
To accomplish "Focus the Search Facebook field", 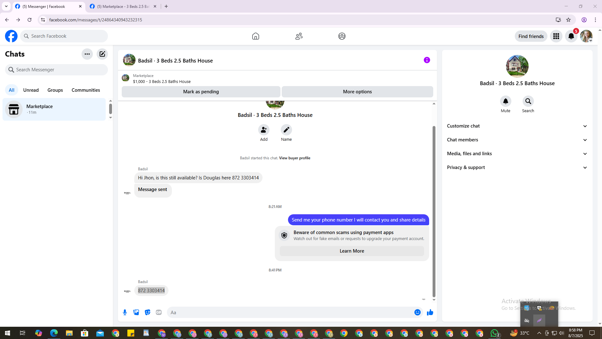I will coord(64,36).
